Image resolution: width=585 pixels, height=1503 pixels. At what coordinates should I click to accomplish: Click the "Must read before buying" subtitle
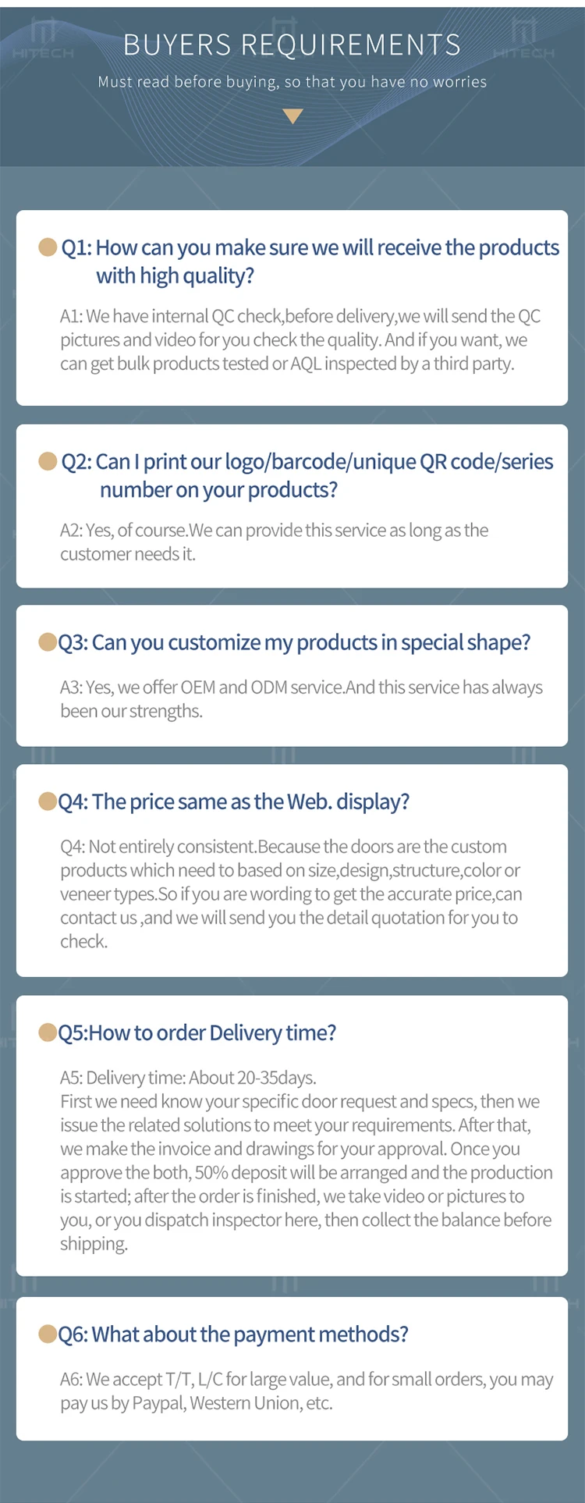pos(292,82)
